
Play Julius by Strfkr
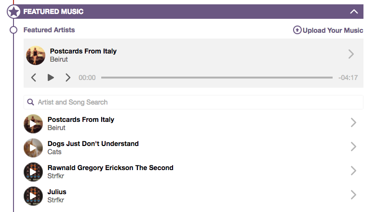click(x=33, y=196)
